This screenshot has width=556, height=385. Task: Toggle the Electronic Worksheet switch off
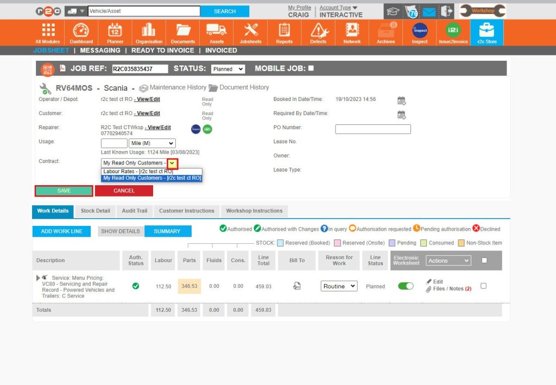click(406, 286)
